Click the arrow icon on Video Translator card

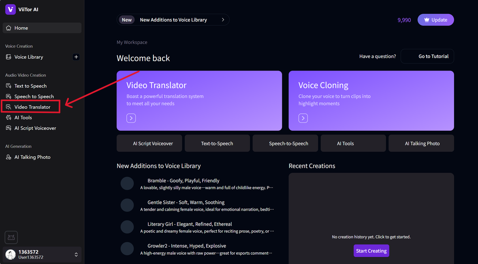click(x=131, y=118)
